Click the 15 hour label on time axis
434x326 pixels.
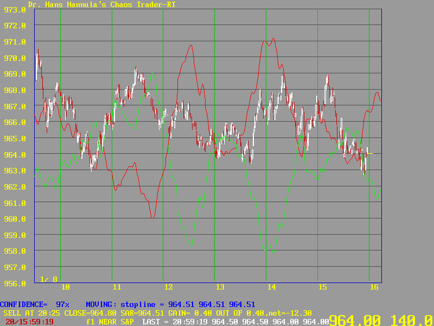(323, 287)
